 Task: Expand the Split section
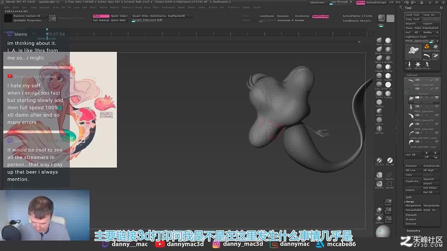click(409, 197)
